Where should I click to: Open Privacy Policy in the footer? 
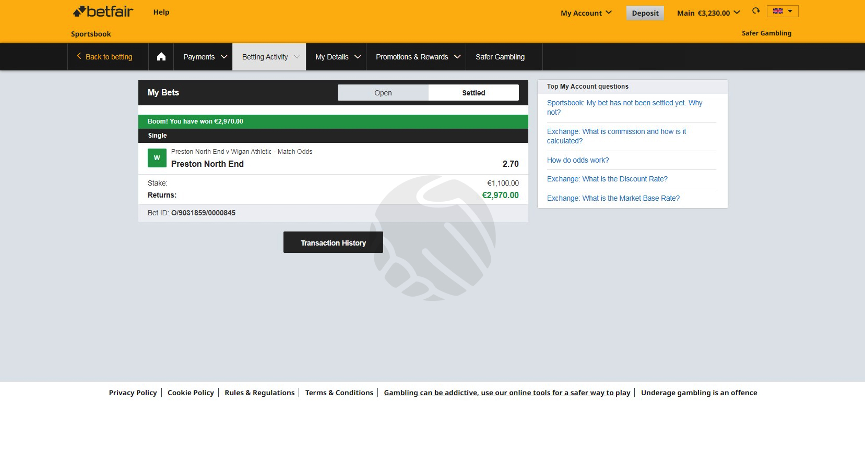pos(133,393)
